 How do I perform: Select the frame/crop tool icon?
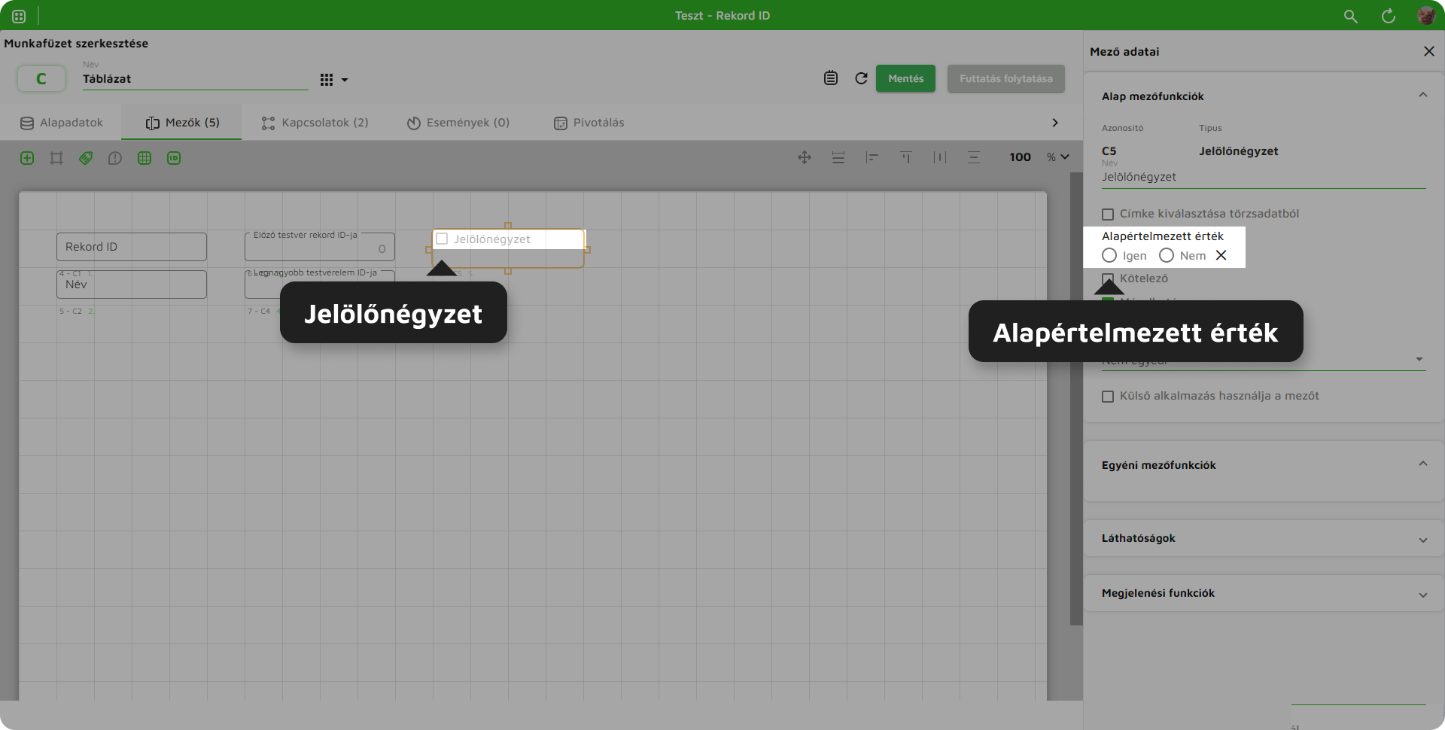56,158
